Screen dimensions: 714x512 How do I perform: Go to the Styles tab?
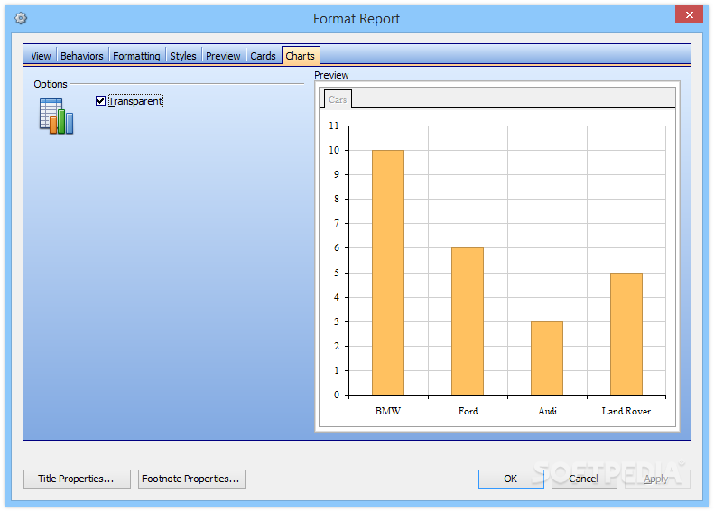[x=183, y=56]
